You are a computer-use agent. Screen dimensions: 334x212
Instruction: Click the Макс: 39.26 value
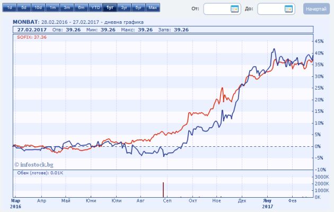(137, 30)
